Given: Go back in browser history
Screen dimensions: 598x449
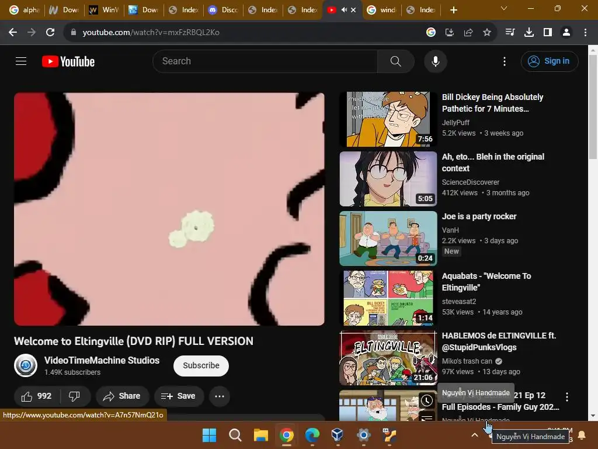Looking at the screenshot, I should coord(13,33).
